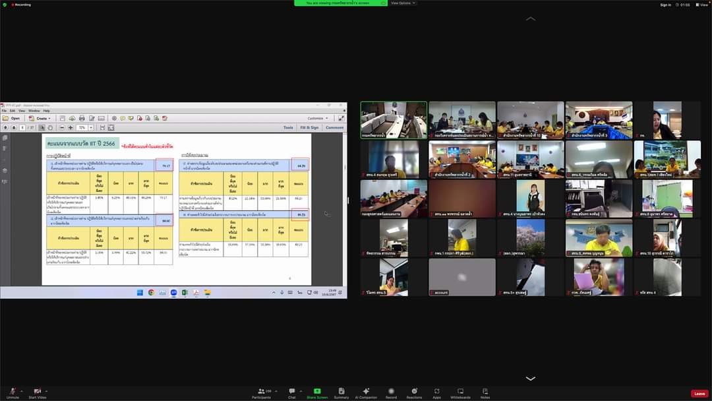
Task: Add a sticky note comment
Action: click(123, 119)
